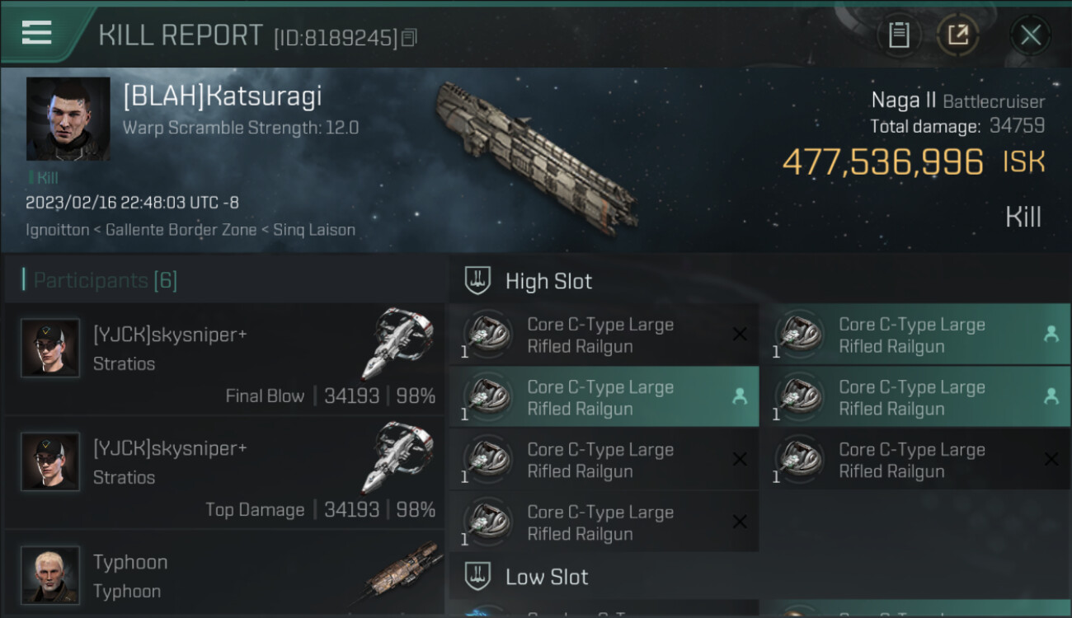The image size is (1072, 618).
Task: Click the Stratios ship icon for Final Blow
Action: [397, 343]
